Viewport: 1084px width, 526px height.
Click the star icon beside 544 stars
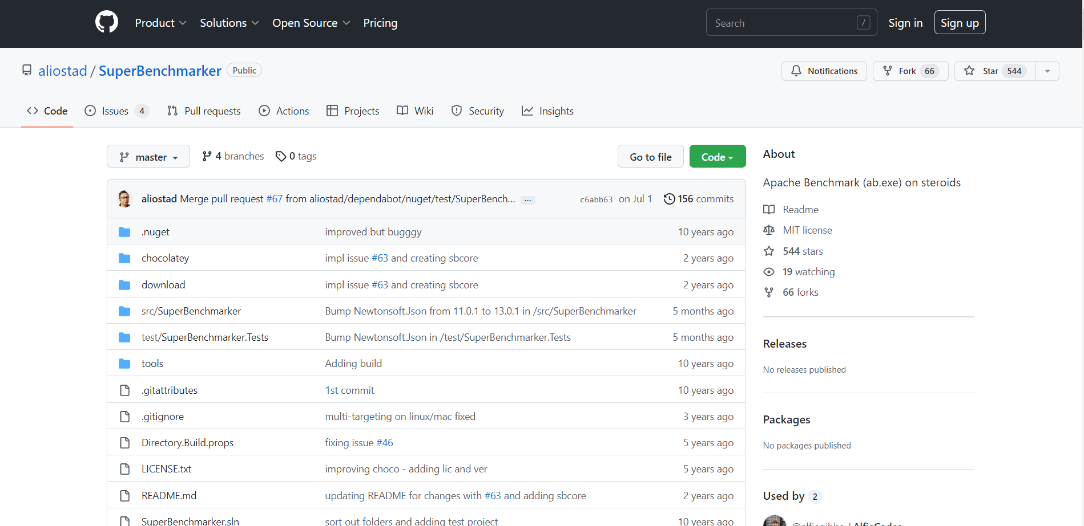[769, 251]
